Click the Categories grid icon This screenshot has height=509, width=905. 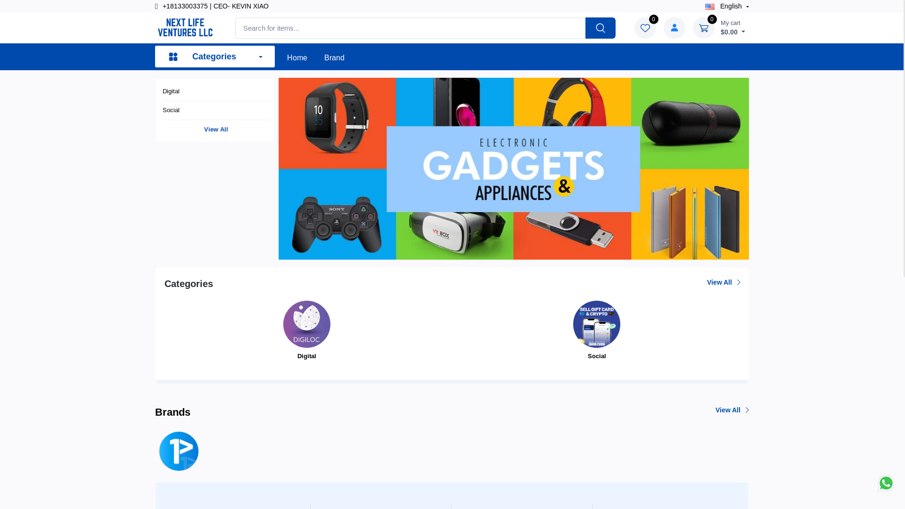pos(173,57)
